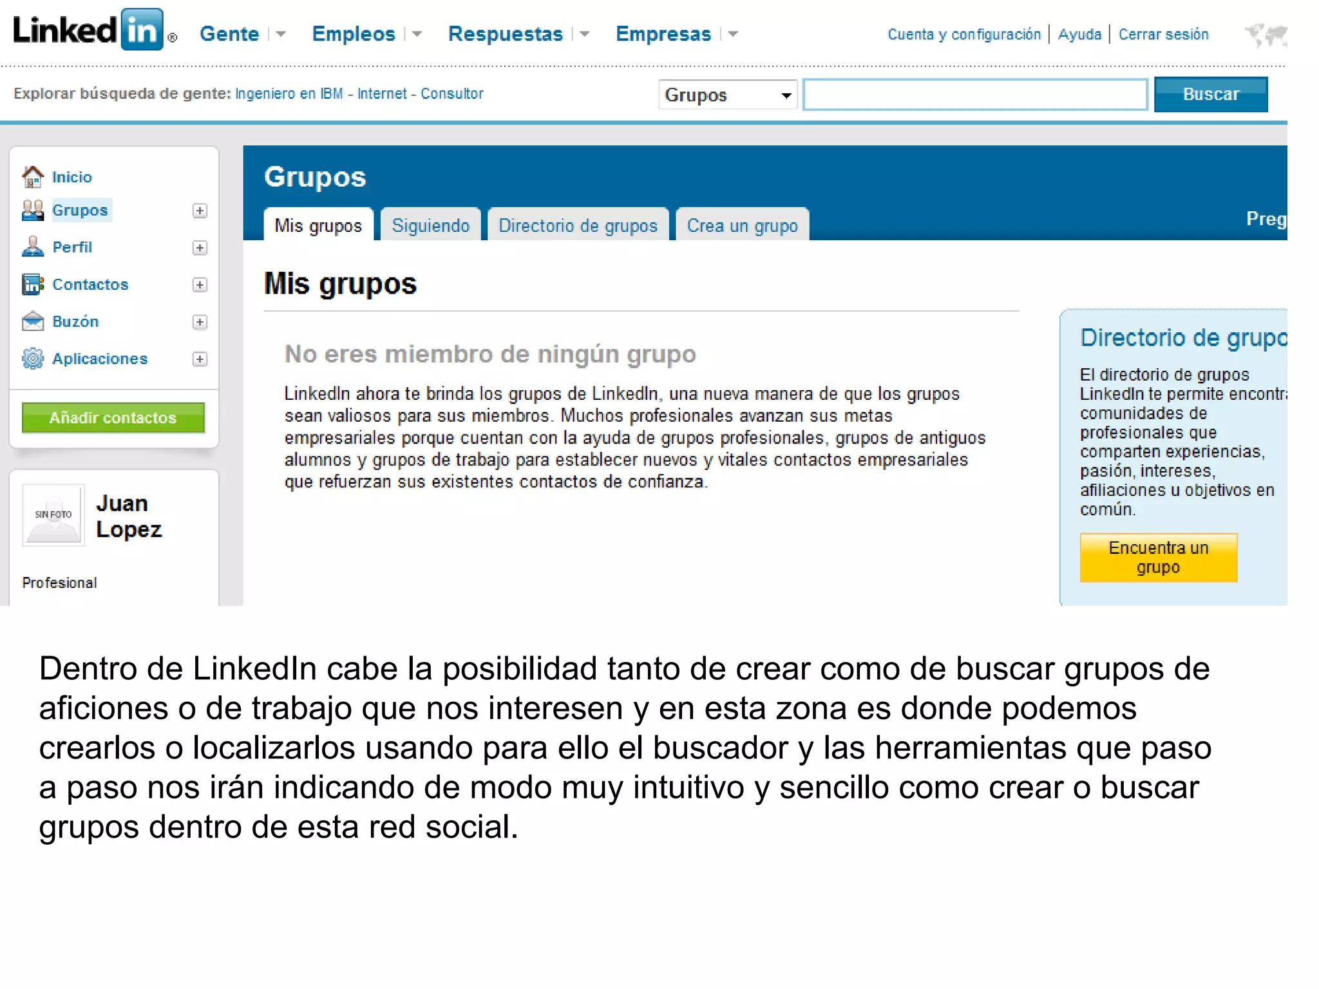Click the Aplicaciones sidebar link
The image size is (1319, 989).
coord(100,359)
